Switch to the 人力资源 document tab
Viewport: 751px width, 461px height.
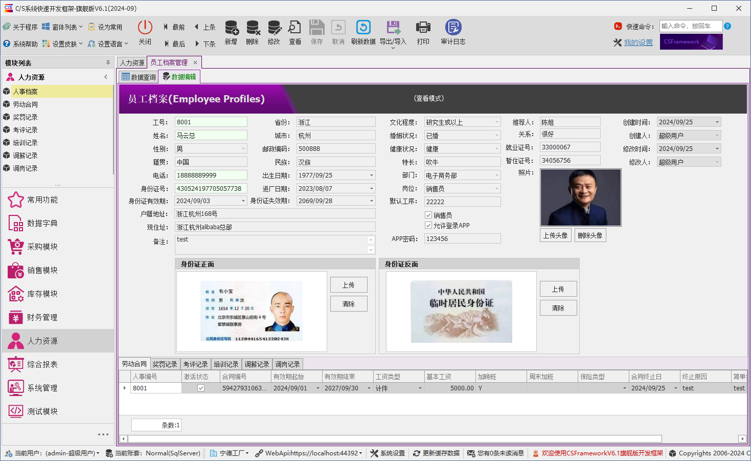click(132, 62)
